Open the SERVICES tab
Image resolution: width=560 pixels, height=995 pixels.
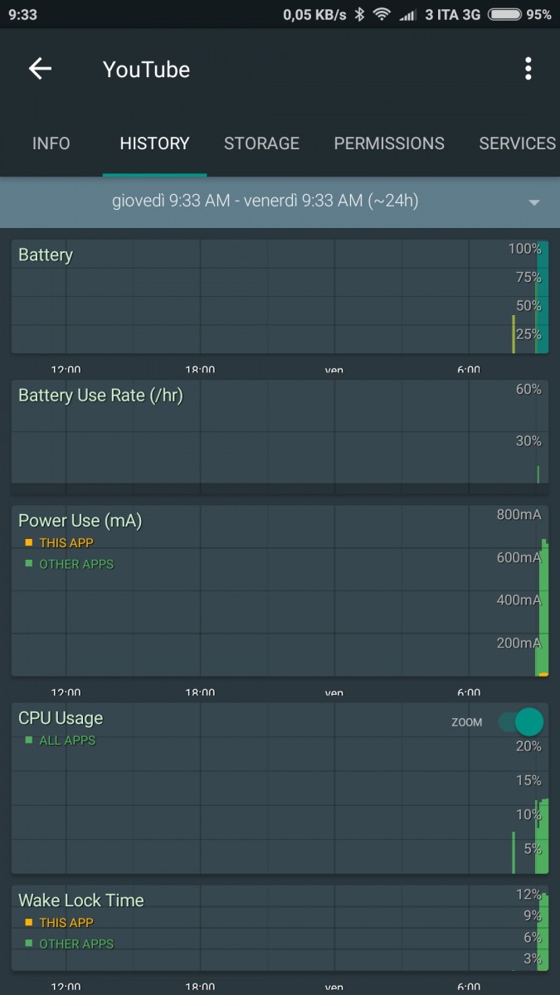(517, 143)
